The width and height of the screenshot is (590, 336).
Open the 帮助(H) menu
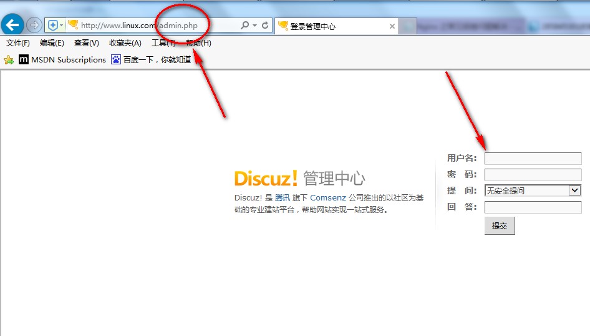click(199, 43)
